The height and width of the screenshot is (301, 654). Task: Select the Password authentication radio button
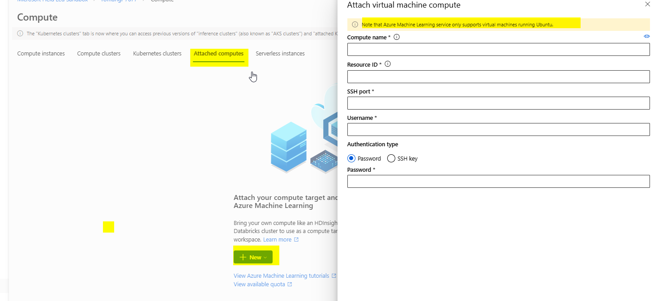point(351,158)
